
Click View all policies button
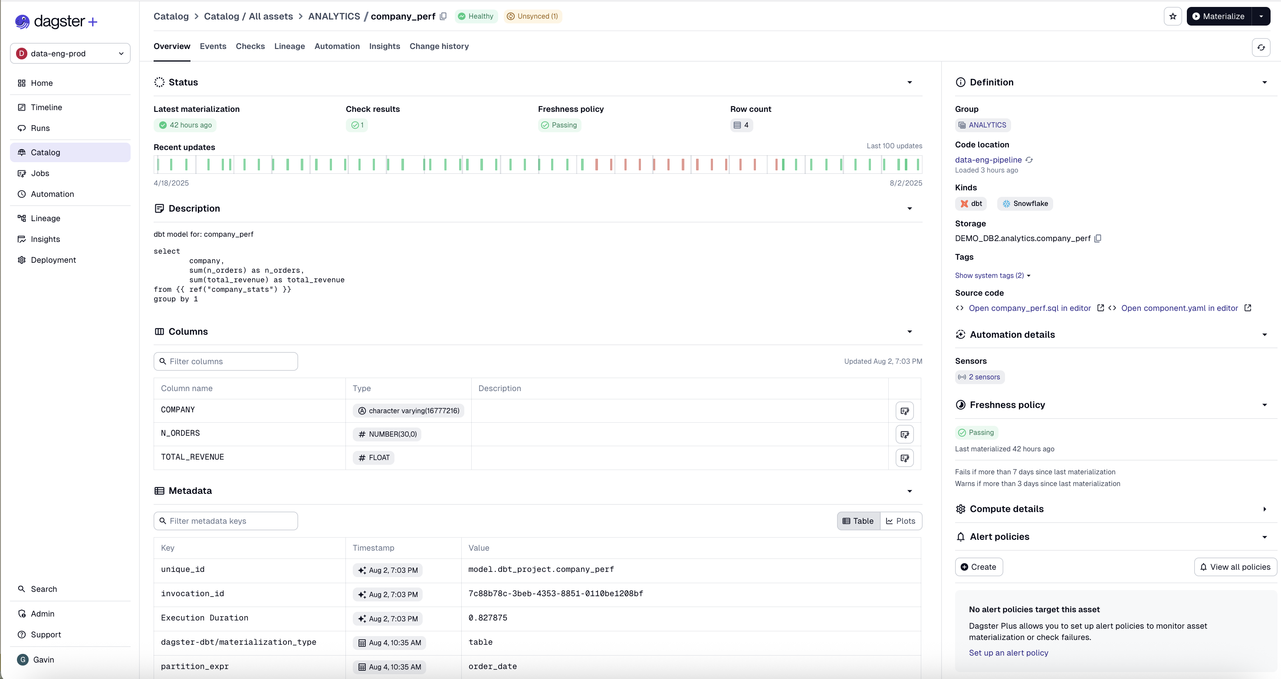pyautogui.click(x=1235, y=567)
